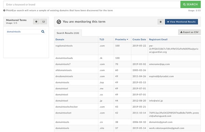Click the Monitored Terms Usage: 1/5 text
The width and height of the screenshot is (205, 132).
[12, 23]
